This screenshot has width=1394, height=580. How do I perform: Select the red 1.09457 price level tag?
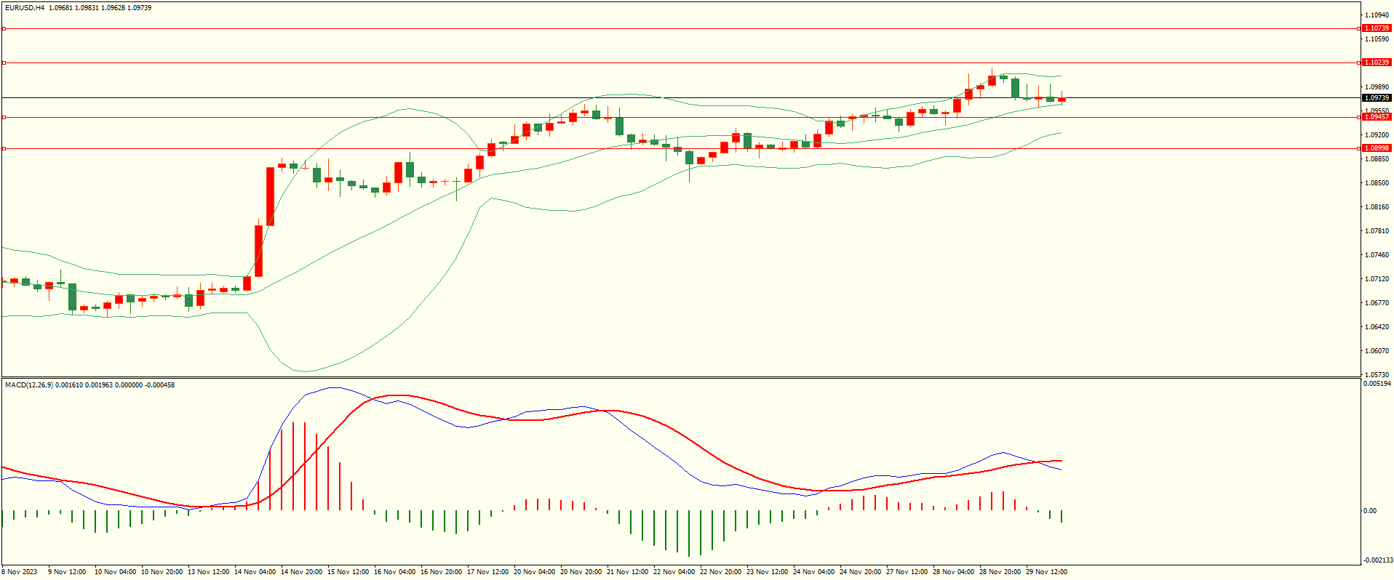pyautogui.click(x=1377, y=117)
